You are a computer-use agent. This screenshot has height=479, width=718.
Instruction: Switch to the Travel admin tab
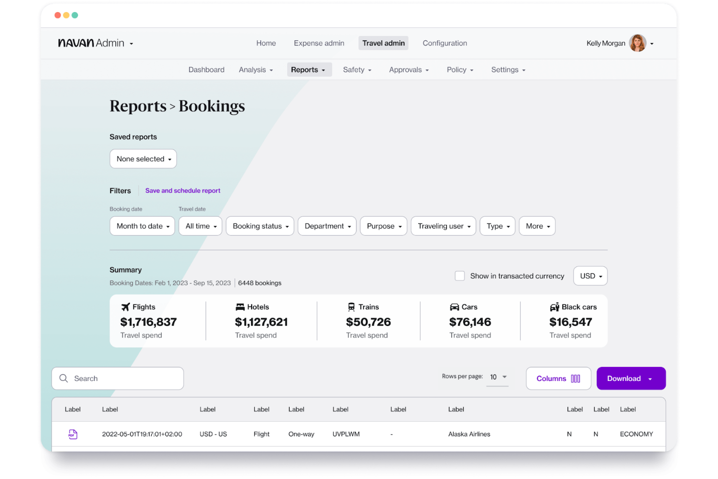(x=383, y=43)
